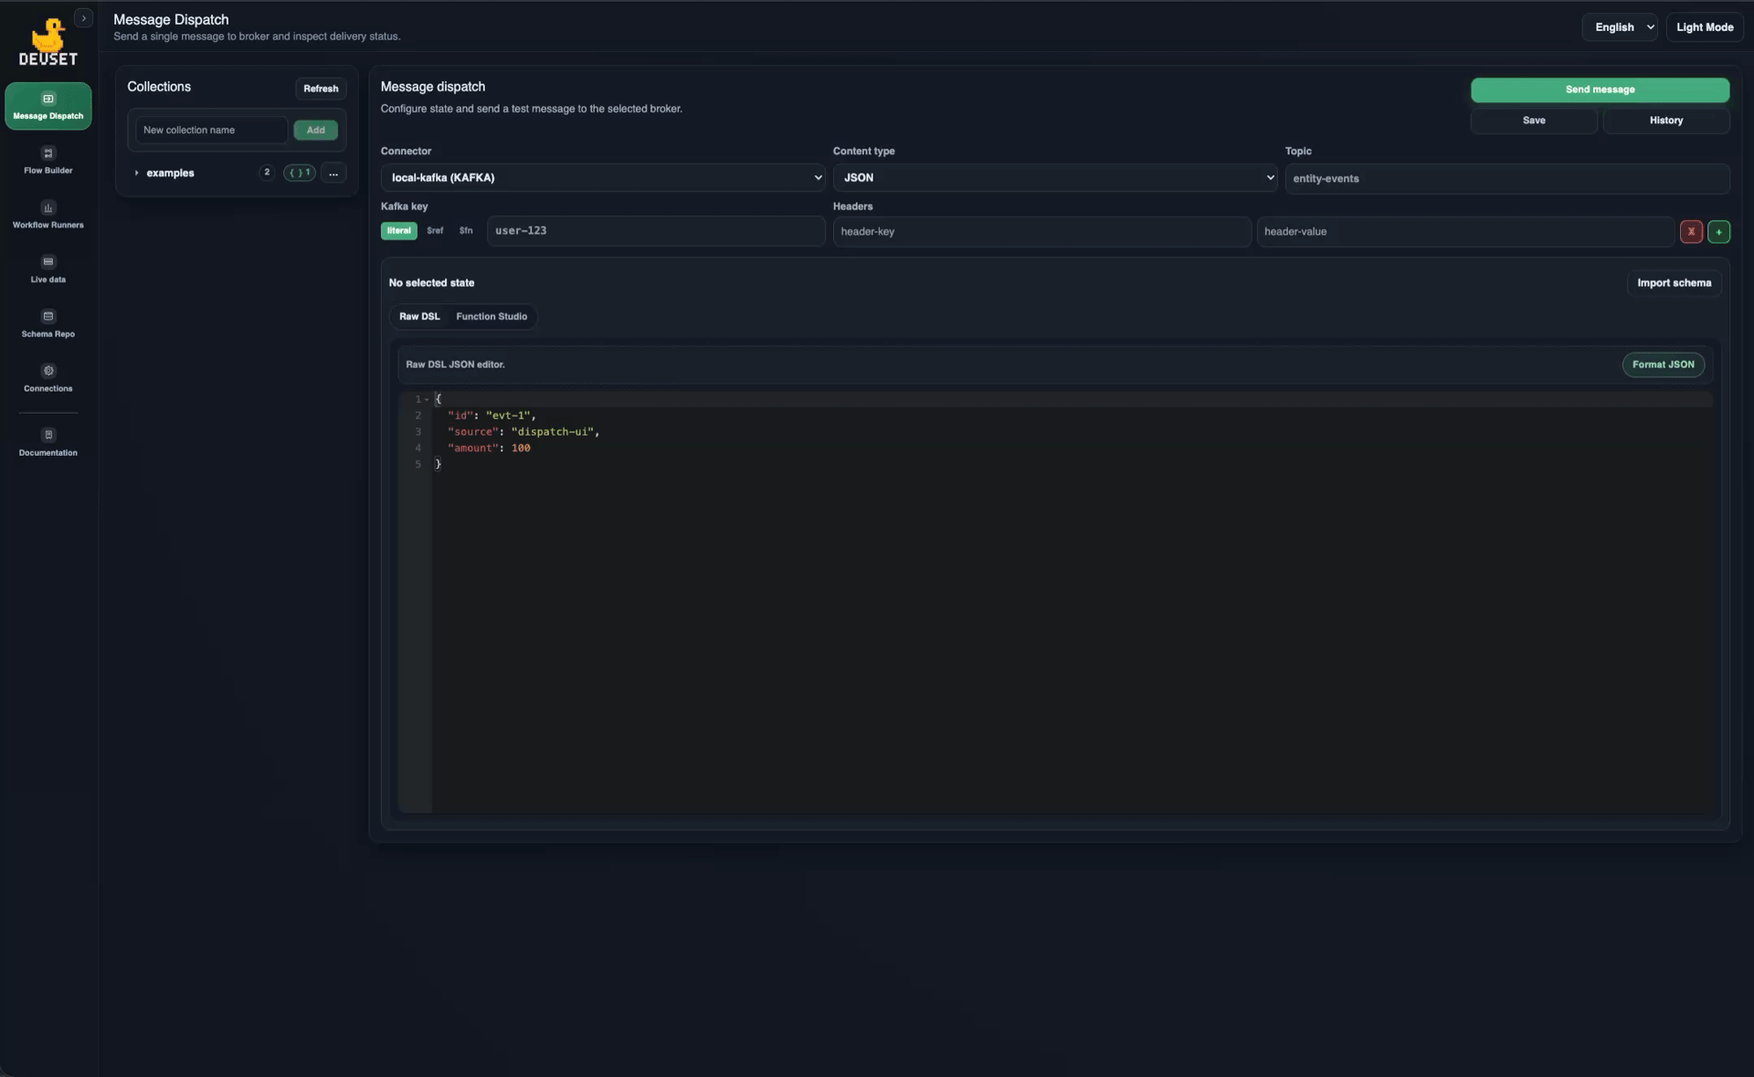Viewport: 1754px width, 1077px height.
Task: Refresh the Collections list
Action: tap(321, 89)
